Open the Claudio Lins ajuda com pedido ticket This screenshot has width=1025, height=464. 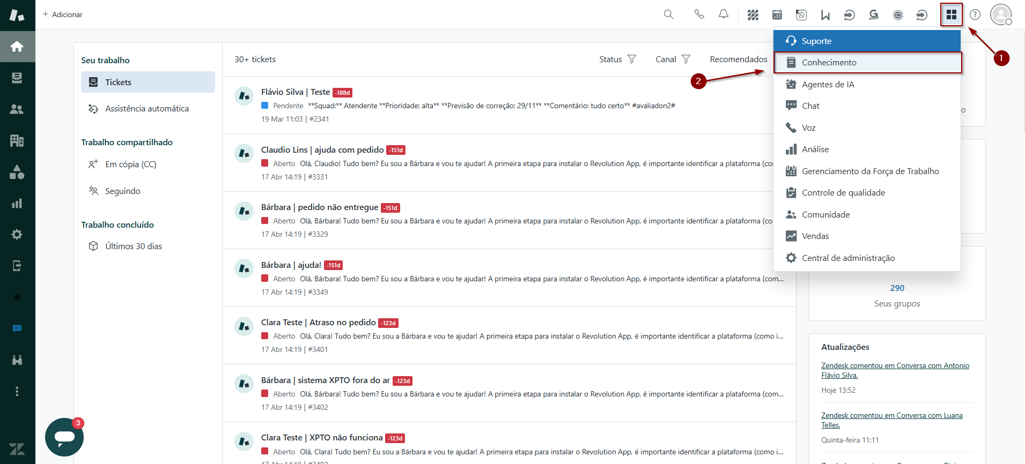point(322,150)
